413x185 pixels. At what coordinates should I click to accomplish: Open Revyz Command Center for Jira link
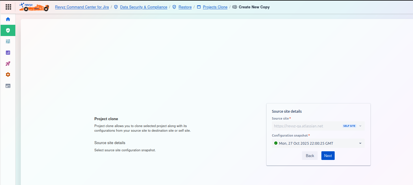[82, 7]
